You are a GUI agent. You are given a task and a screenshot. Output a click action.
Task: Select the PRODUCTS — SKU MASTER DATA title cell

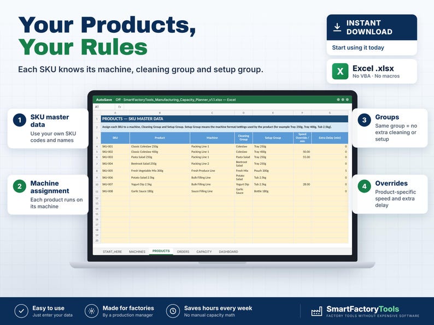coord(225,119)
